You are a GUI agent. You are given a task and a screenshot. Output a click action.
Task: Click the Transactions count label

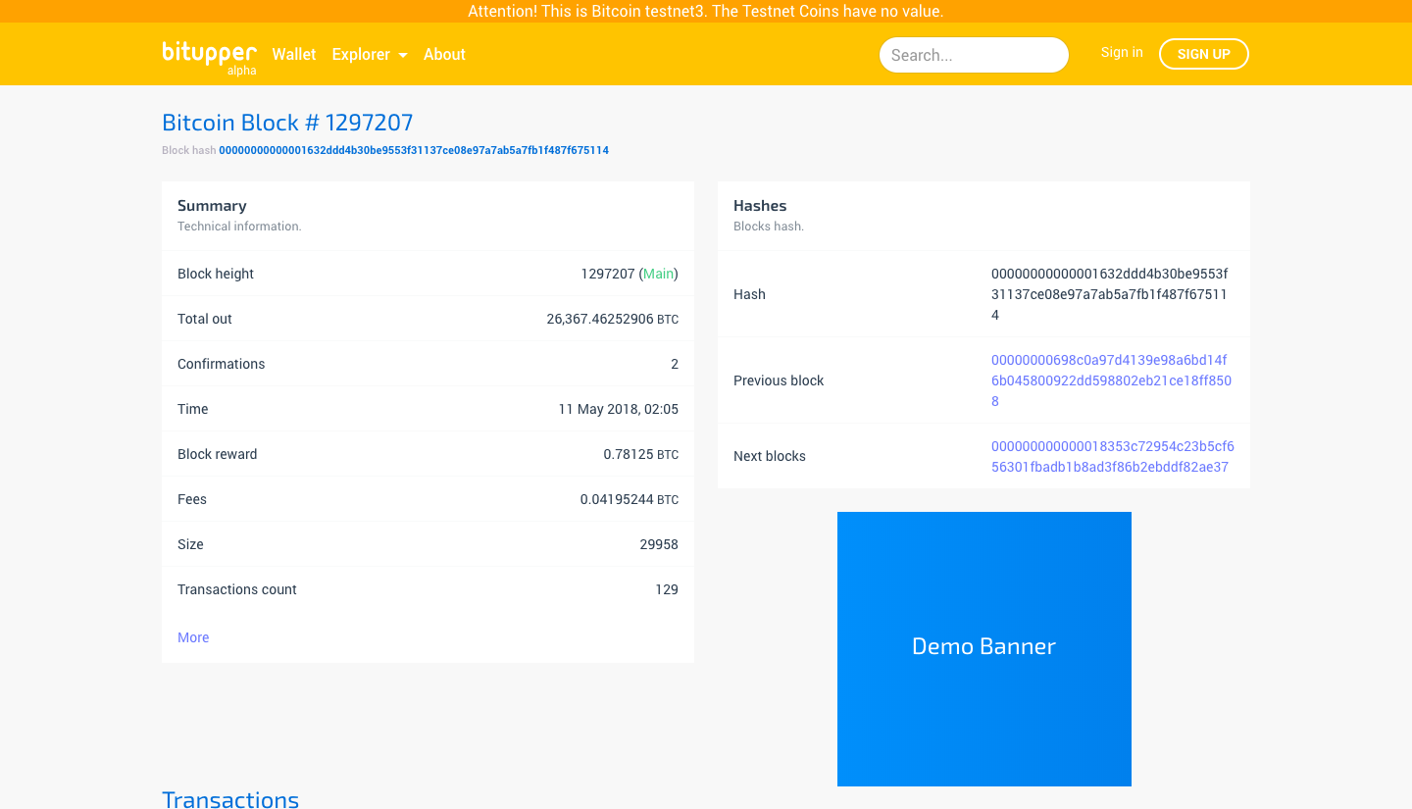pos(237,589)
